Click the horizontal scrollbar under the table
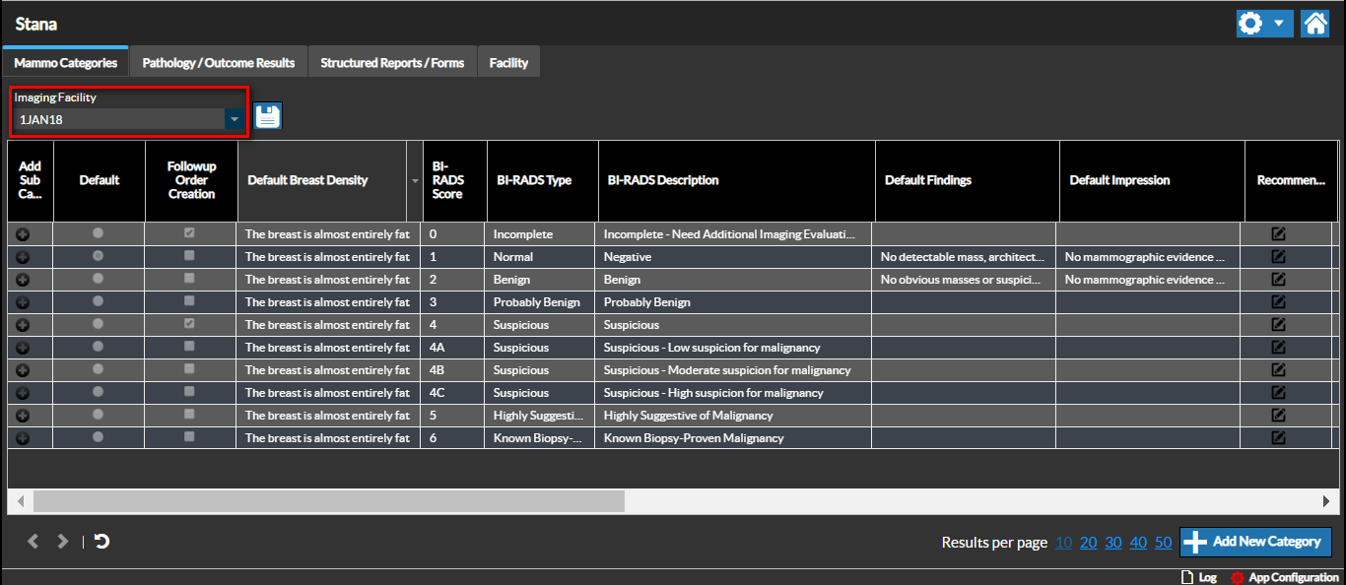This screenshot has width=1346, height=585. pos(328,501)
